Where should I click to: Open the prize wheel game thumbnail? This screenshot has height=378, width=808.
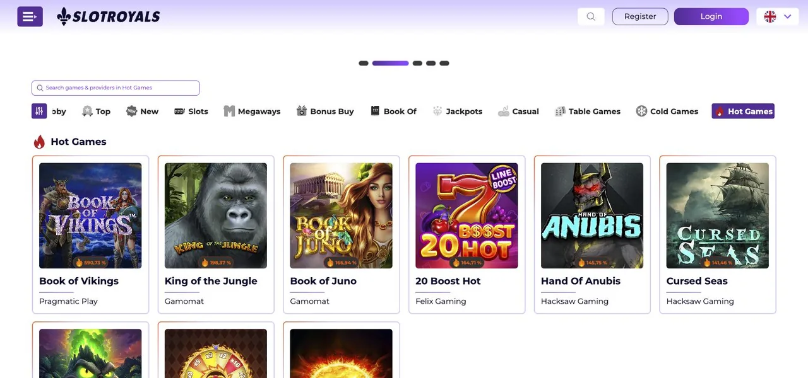coord(216,353)
